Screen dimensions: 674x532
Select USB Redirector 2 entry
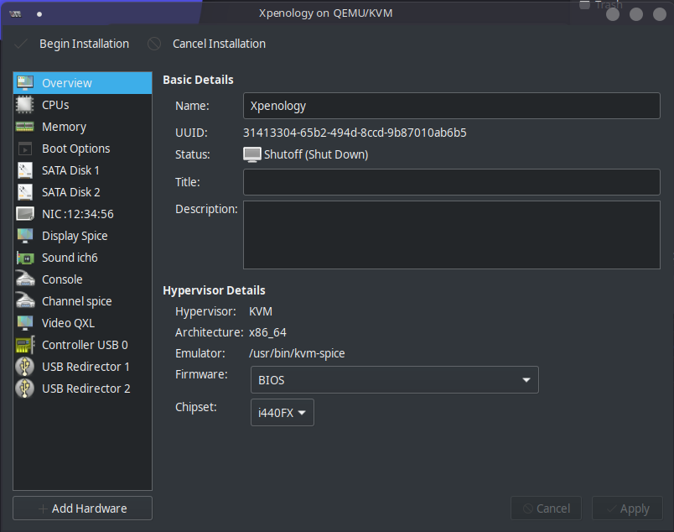coord(82,389)
